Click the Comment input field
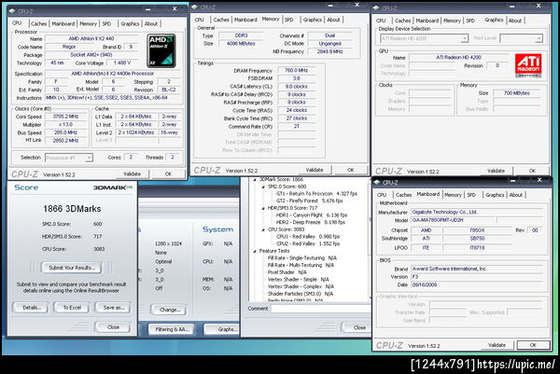The width and height of the screenshot is (560, 374). (x=320, y=309)
